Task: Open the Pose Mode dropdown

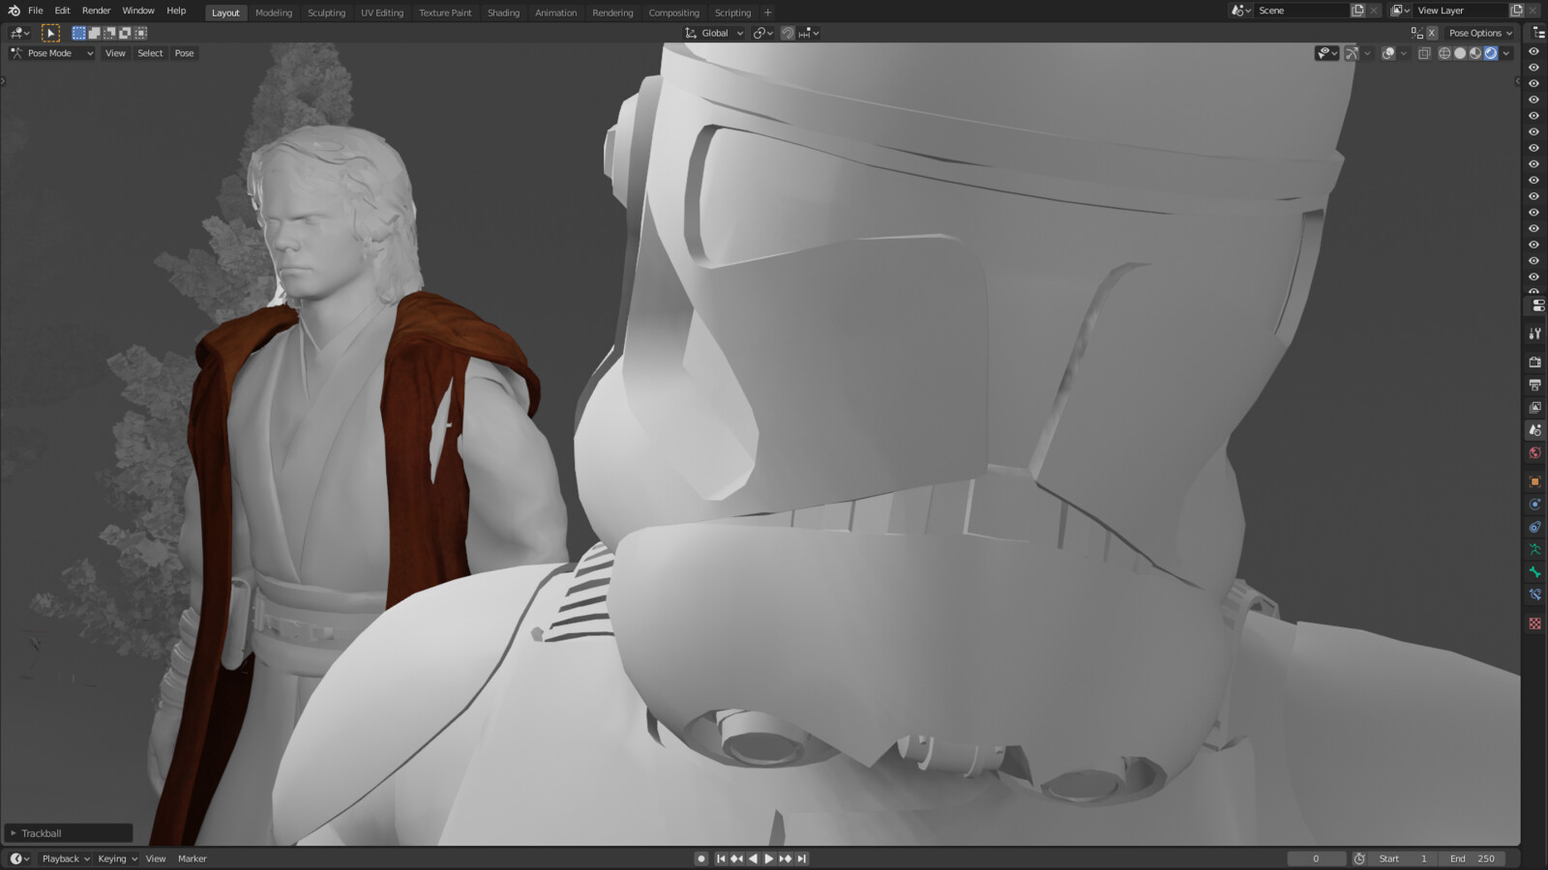Action: (x=52, y=53)
